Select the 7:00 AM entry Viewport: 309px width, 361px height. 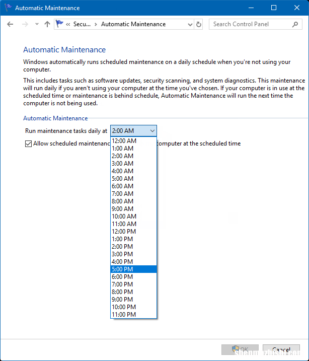(133, 194)
